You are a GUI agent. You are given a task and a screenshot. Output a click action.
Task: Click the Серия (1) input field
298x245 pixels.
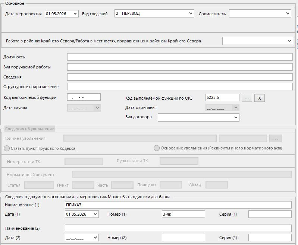[x=270, y=214]
